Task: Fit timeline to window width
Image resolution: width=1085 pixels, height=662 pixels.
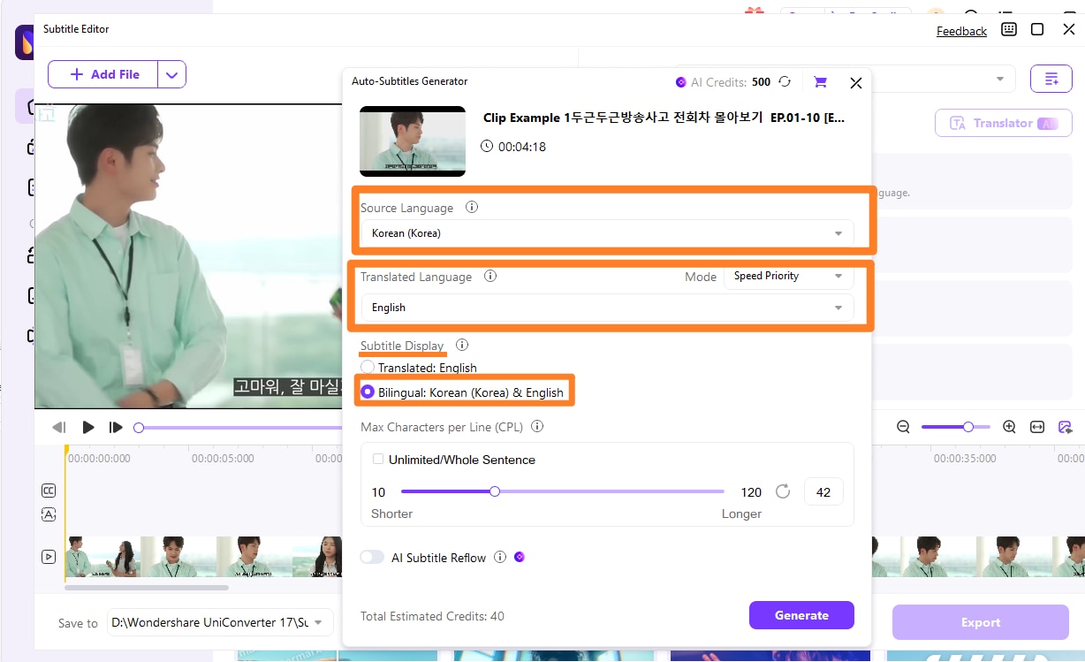Action: point(1036,426)
